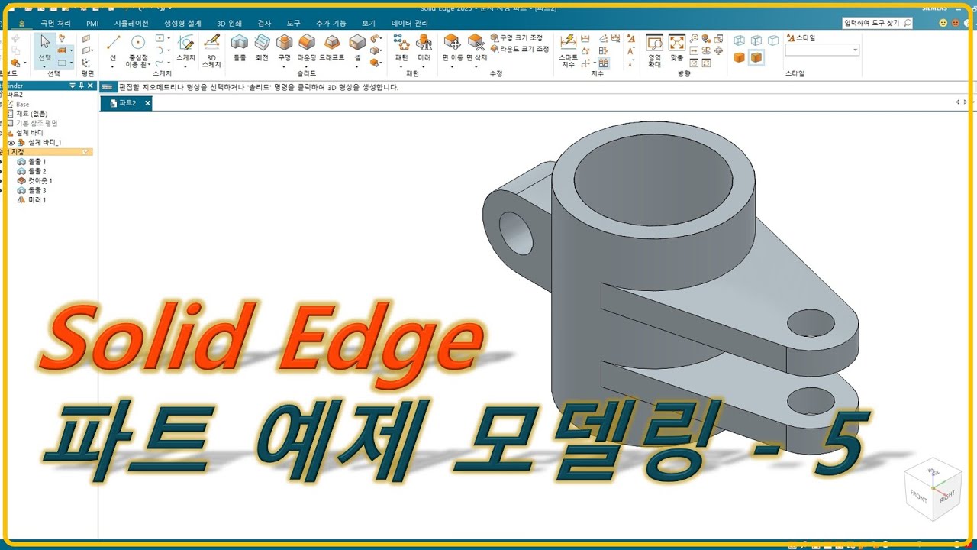Open the 패턴 dropdown arrow
Viewport: 977px width, 550px height.
[401, 67]
